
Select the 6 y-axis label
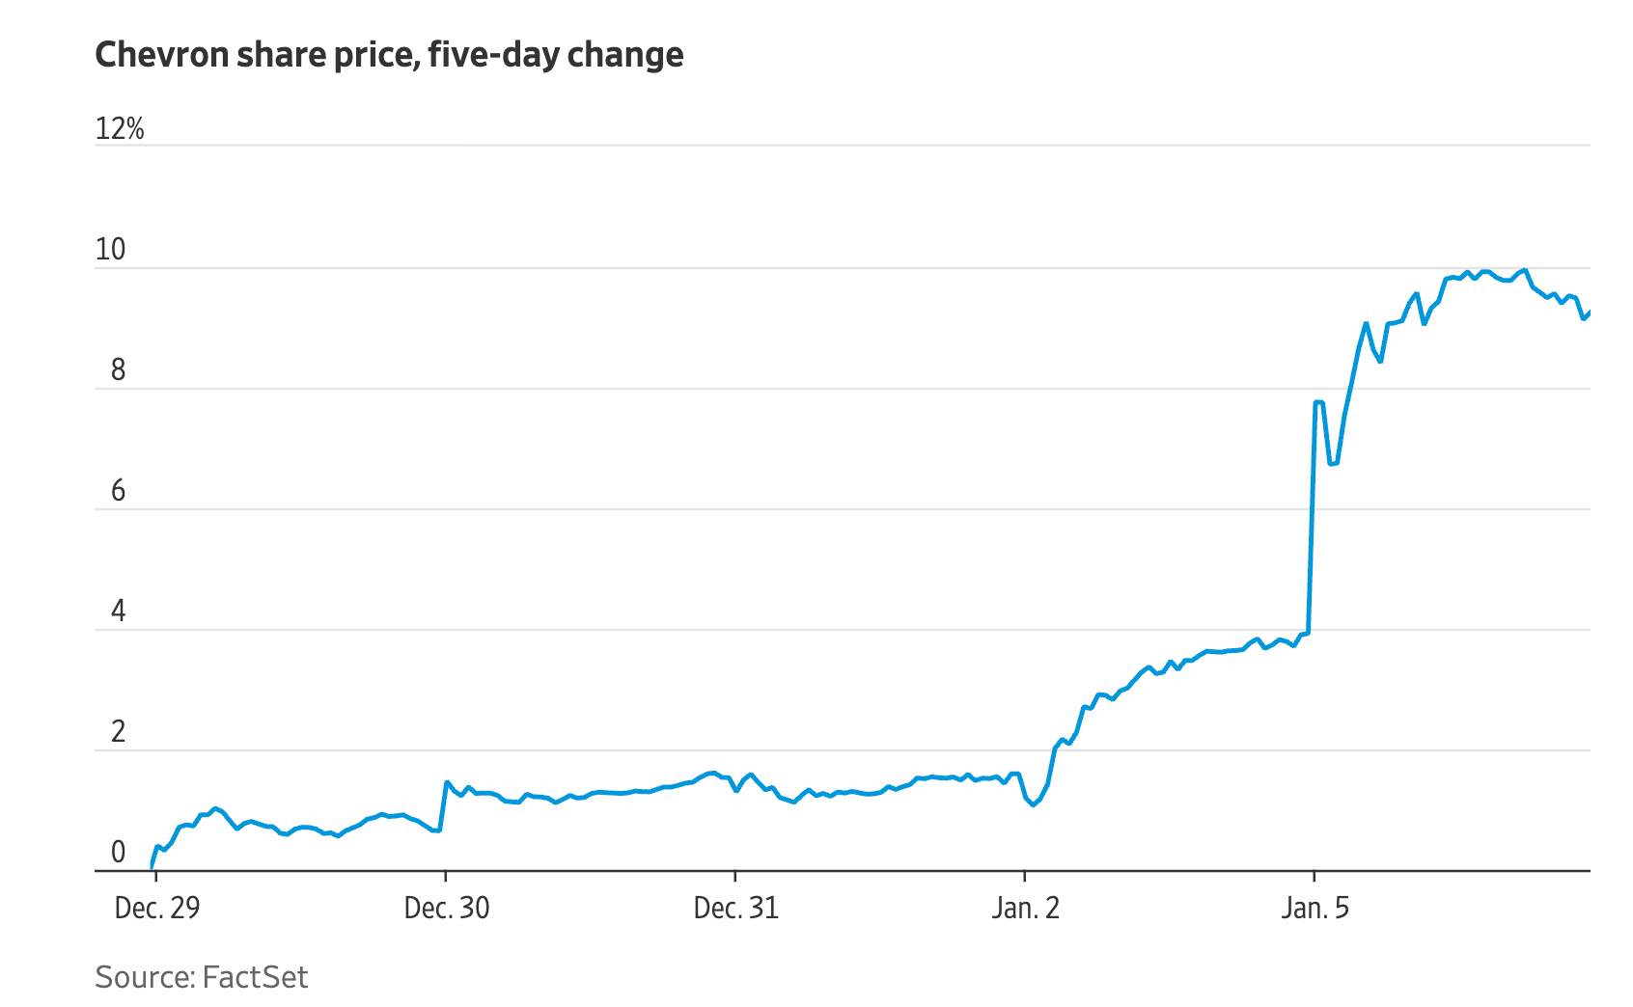[118, 491]
